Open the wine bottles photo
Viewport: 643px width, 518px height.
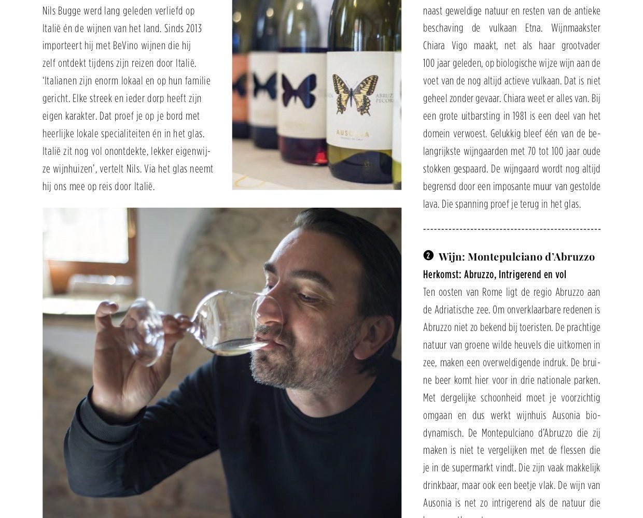[x=317, y=95]
